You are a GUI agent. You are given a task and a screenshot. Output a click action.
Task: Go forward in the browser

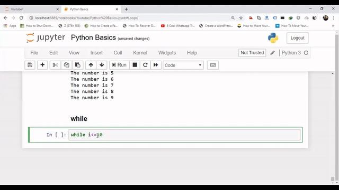coord(13,18)
